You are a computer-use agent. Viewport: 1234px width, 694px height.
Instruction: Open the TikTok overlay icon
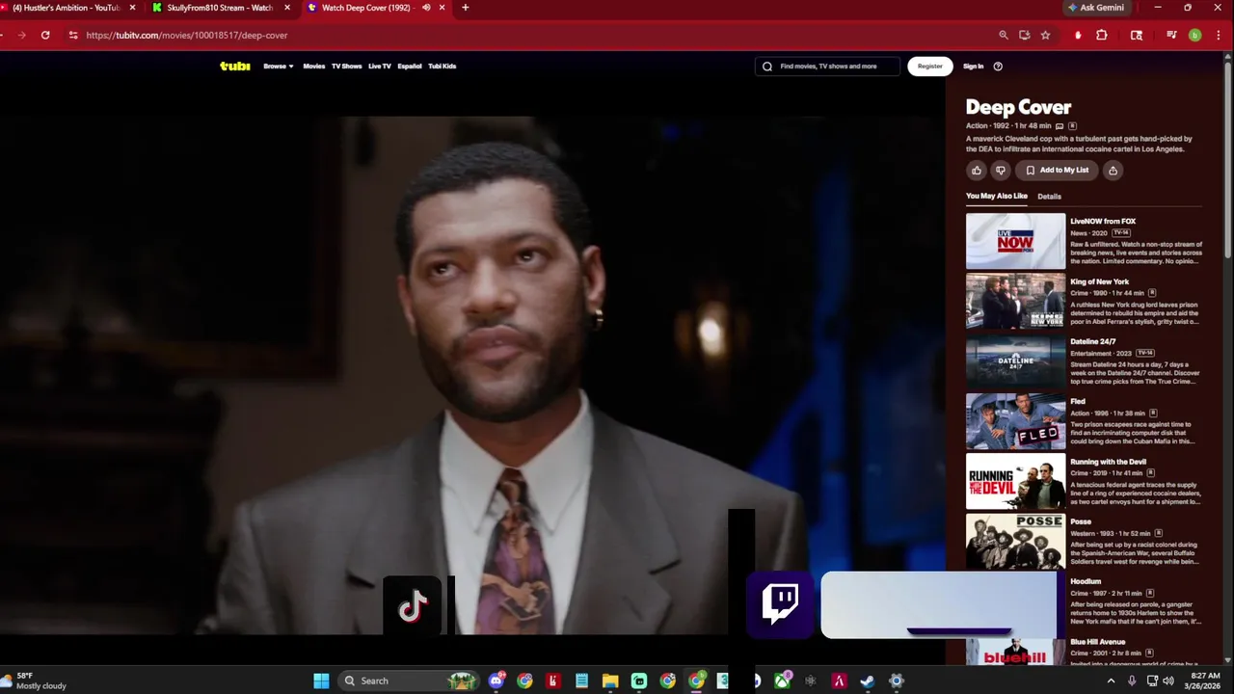[413, 606]
